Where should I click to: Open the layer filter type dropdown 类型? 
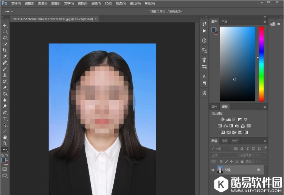221,149
